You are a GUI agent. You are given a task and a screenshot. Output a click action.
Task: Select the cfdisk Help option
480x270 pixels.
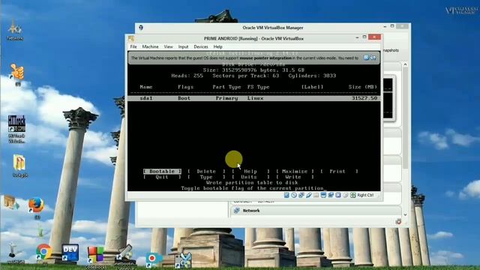pos(250,172)
